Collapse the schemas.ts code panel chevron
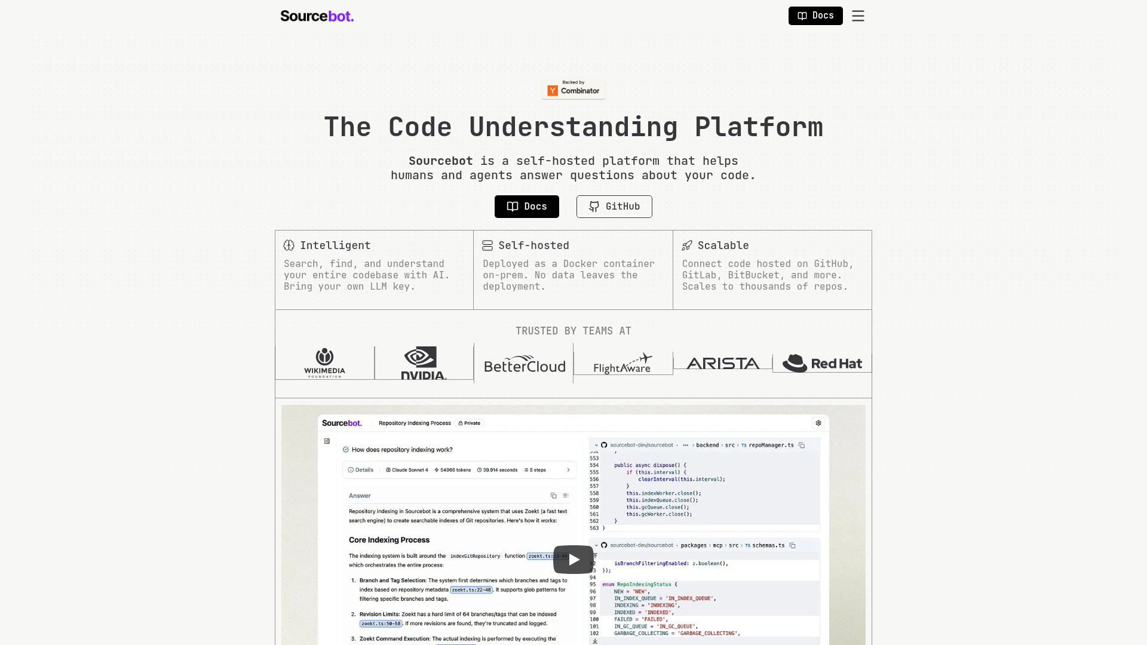The width and height of the screenshot is (1147, 645). click(x=596, y=545)
